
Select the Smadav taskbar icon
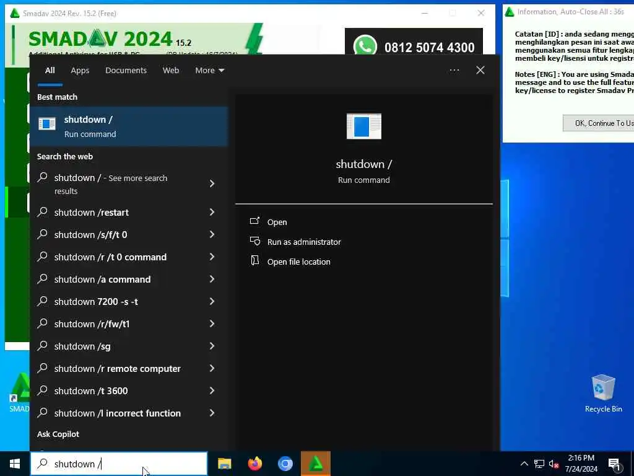(316, 464)
